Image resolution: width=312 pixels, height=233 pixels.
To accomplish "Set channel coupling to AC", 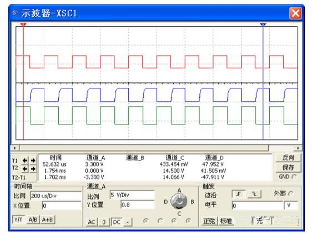I will pyautogui.click(x=92, y=222).
